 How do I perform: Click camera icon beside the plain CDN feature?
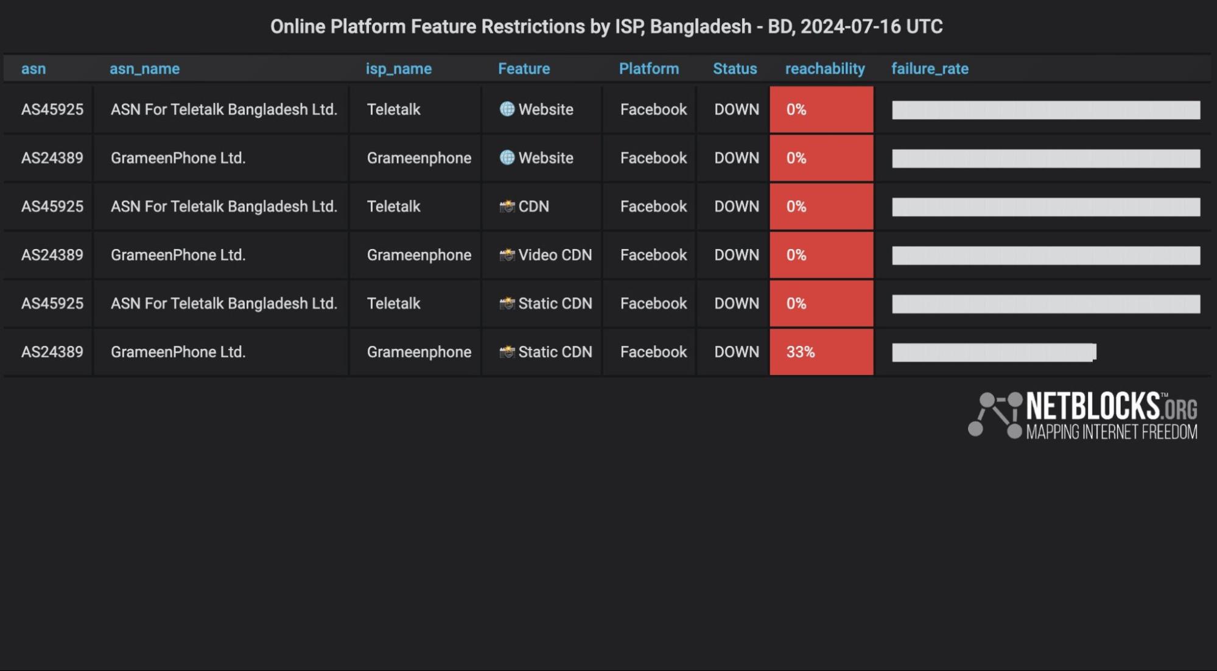click(x=507, y=206)
